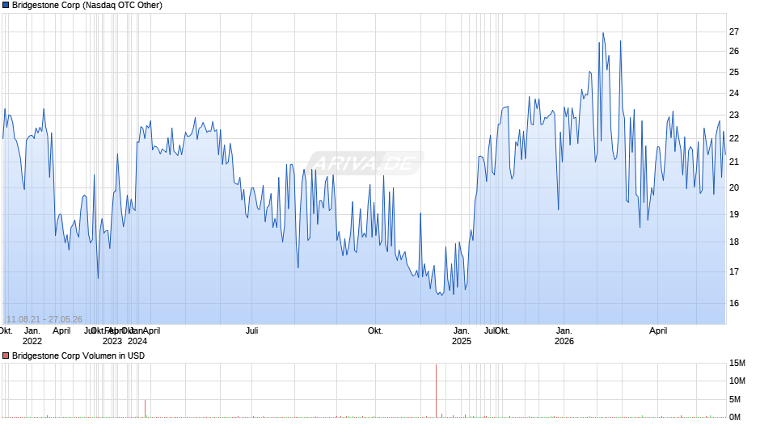Click the red volume legend square
The width and height of the screenshot is (760, 425).
click(x=6, y=356)
